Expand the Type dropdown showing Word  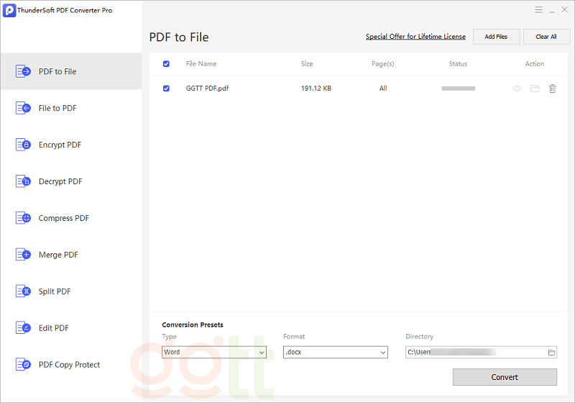coord(214,353)
